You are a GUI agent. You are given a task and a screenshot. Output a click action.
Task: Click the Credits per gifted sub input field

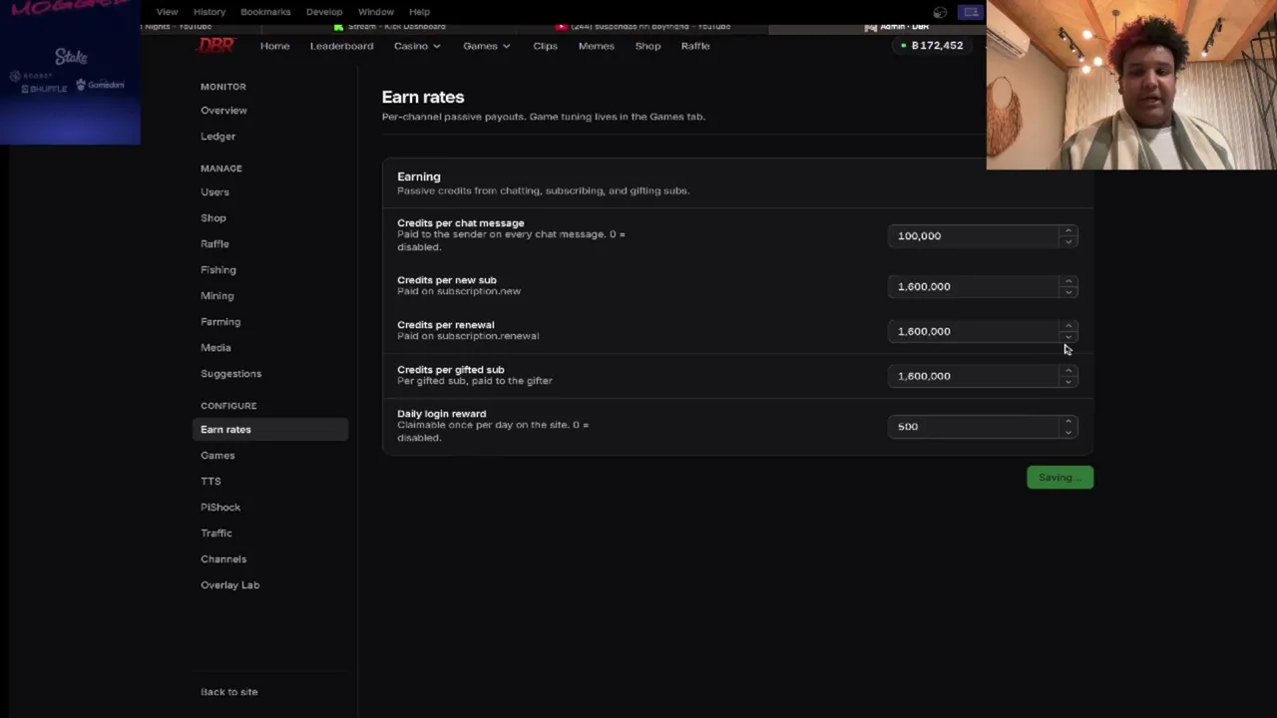pyautogui.click(x=983, y=376)
